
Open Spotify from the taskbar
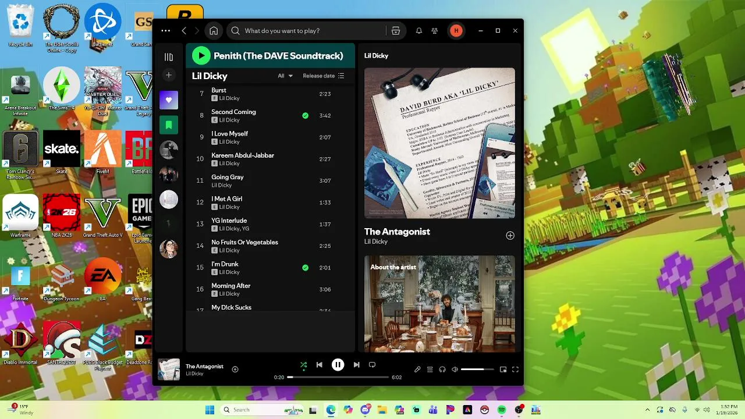(x=502, y=410)
